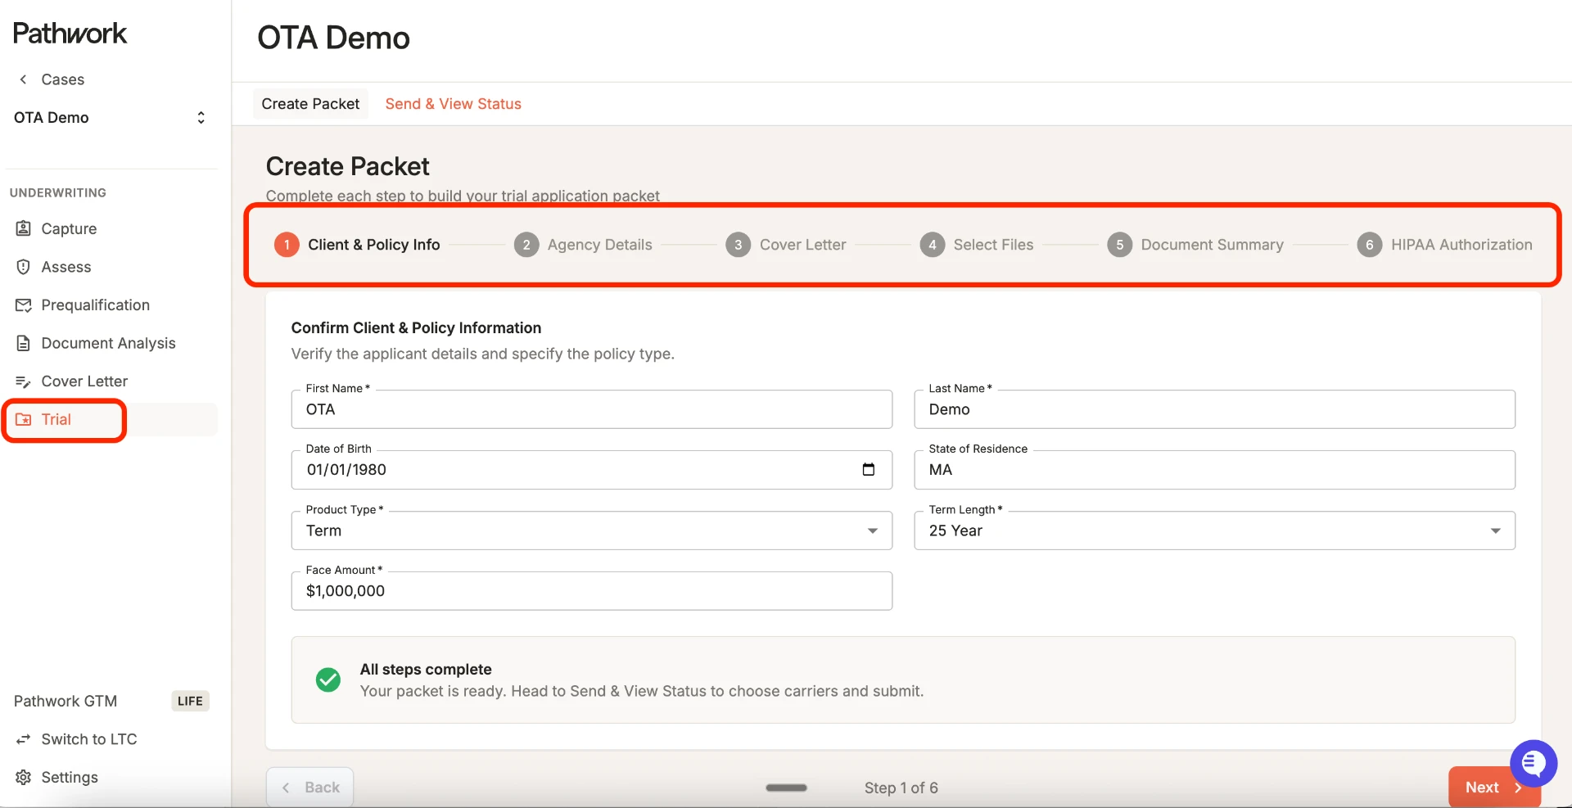
Task: Click the Next button
Action: coord(1494,788)
